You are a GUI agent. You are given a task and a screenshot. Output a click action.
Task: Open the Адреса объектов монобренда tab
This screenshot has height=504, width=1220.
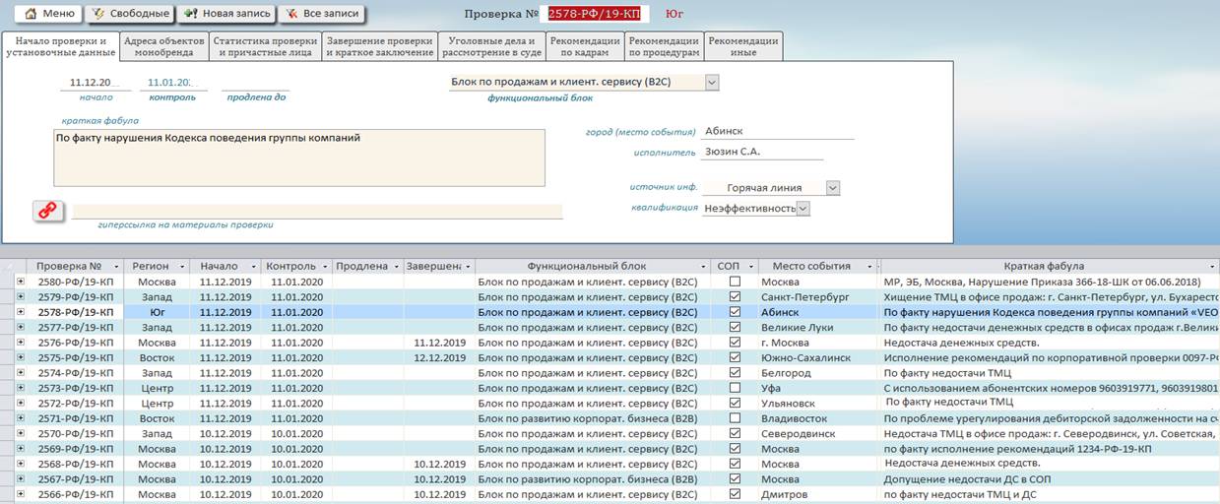[x=164, y=46]
